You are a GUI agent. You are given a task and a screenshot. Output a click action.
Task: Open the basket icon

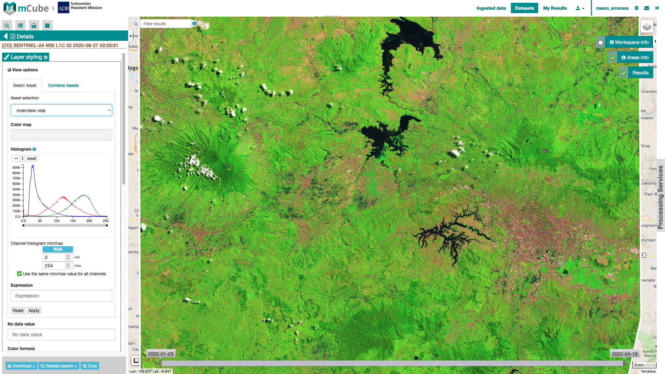(34, 26)
